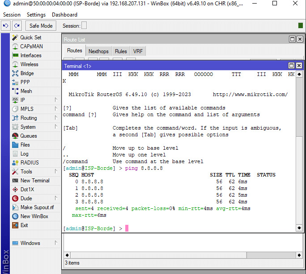Click the Routing menu icon
Image resolution: width=306 pixels, height=274 pixels.
coord(15,118)
